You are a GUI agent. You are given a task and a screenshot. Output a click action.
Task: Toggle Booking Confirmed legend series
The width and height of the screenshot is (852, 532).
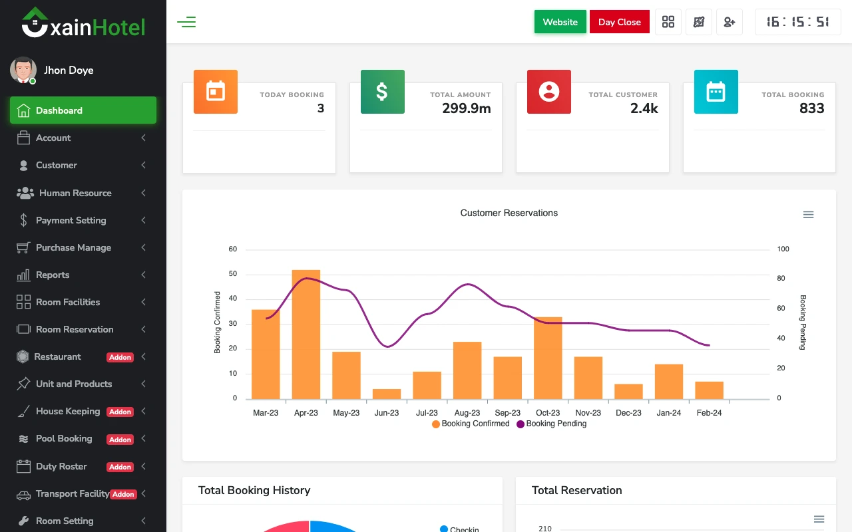click(471, 424)
